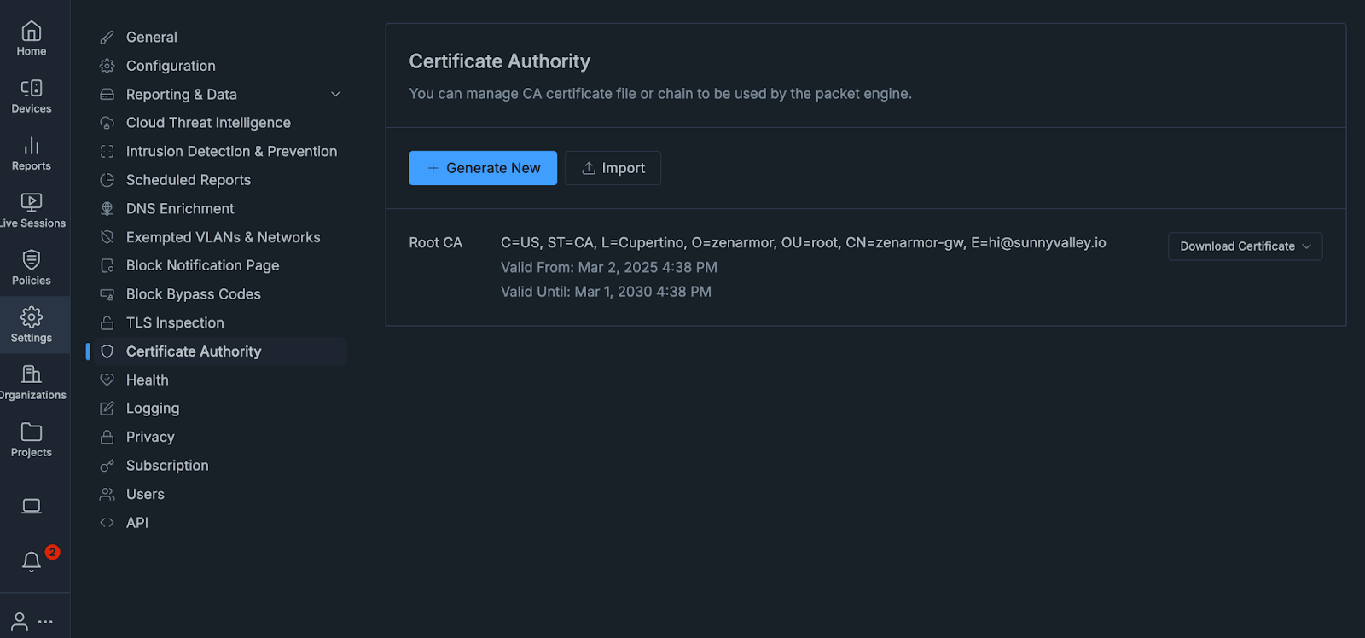
Task: Expand the Reporting & Data chevron
Action: [x=335, y=95]
